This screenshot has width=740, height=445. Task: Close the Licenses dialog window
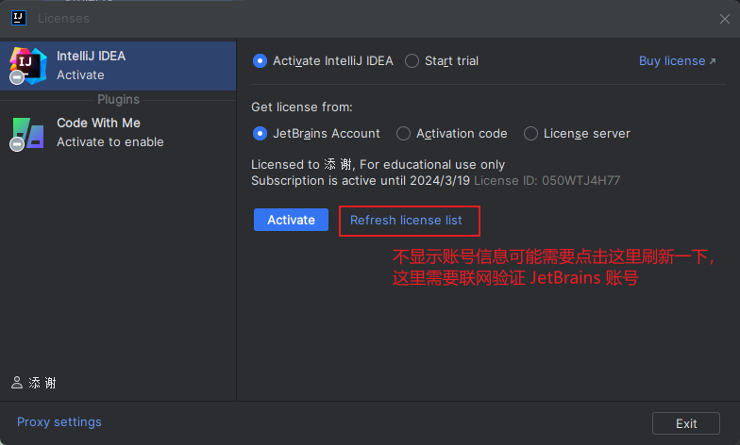coord(724,18)
